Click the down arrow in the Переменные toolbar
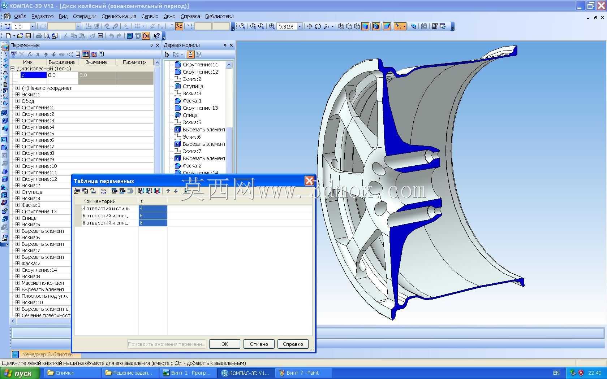This screenshot has width=607, height=379. (x=53, y=55)
